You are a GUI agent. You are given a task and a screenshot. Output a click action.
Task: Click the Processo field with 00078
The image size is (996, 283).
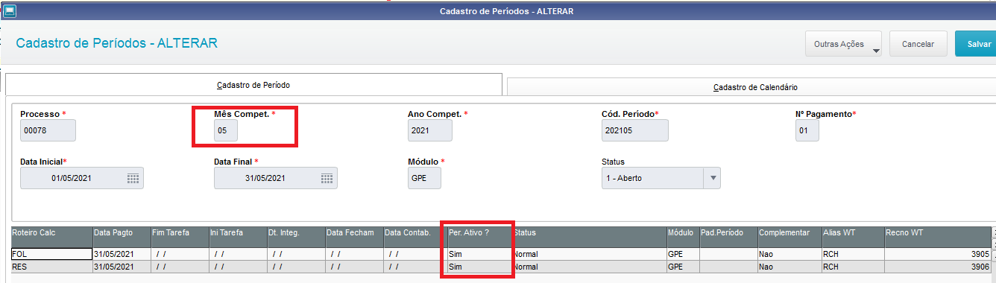48,130
